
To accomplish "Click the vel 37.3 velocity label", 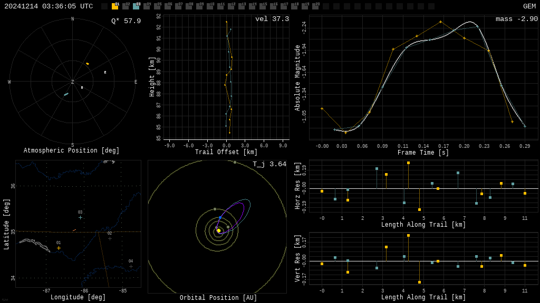I will [x=272, y=19].
